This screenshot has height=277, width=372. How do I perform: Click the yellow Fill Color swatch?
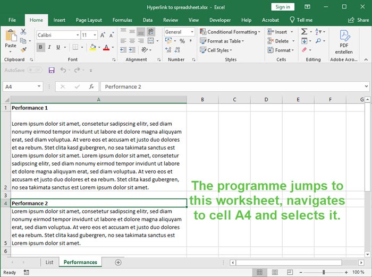(93, 47)
